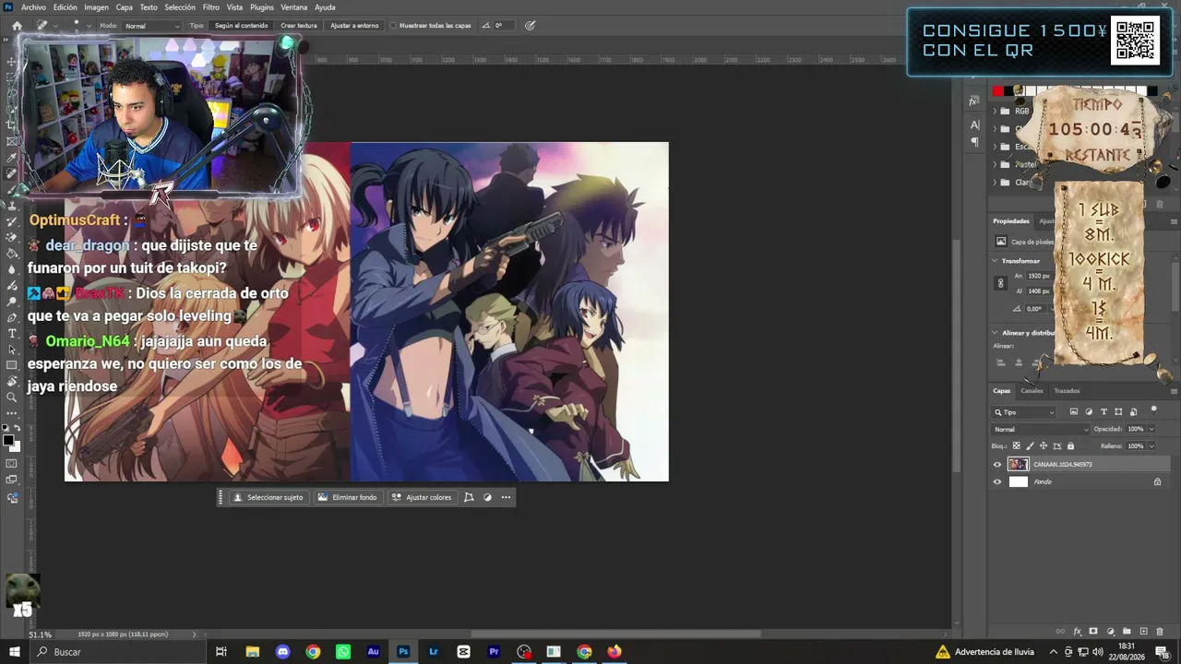
Task: Link layers using chain icon
Action: point(1060,632)
